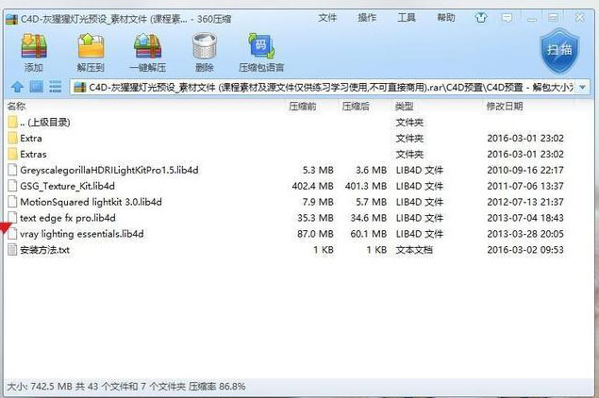Click the 一键解压 (one-click extract) icon
This screenshot has height=398, width=599.
pos(147,46)
